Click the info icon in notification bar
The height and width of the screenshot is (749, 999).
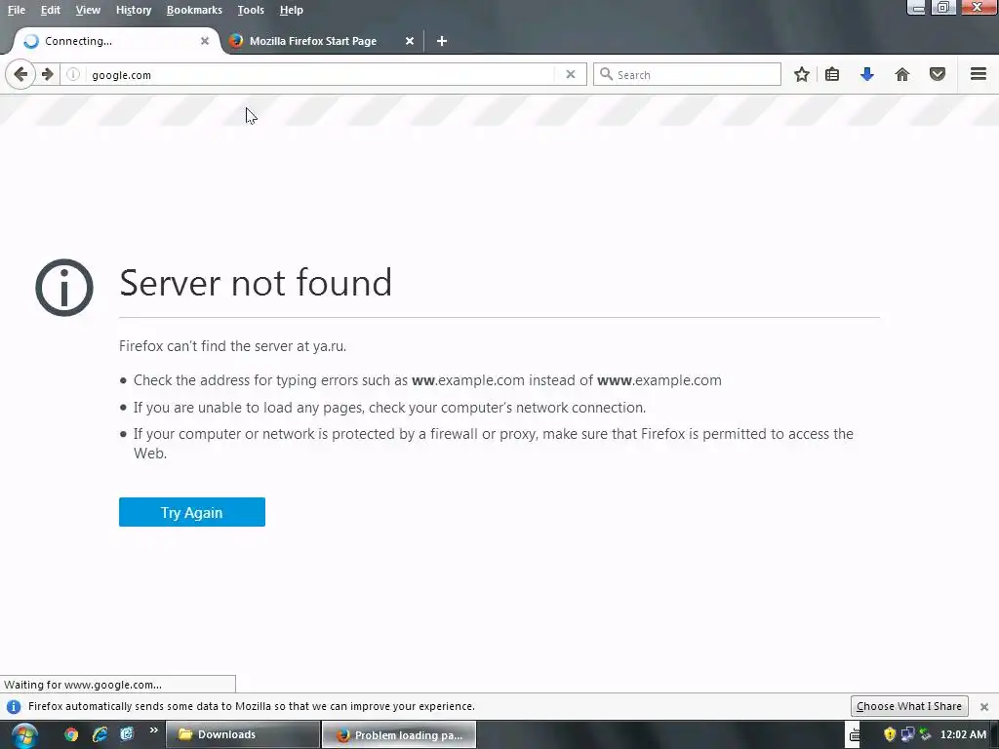coord(14,706)
